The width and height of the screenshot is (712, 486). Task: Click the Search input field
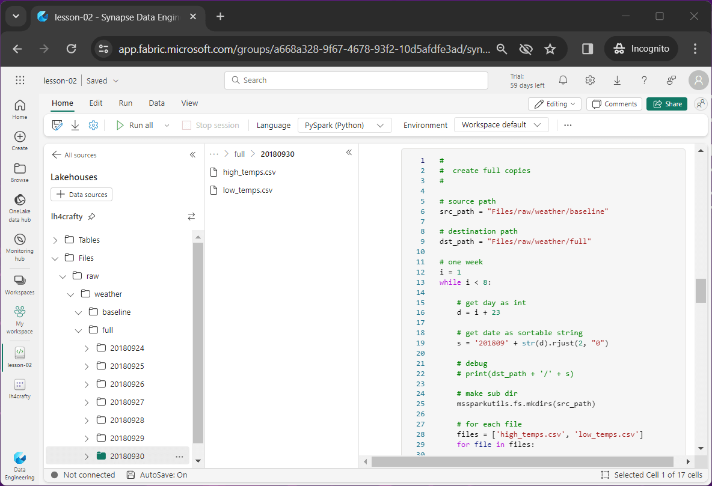click(356, 80)
